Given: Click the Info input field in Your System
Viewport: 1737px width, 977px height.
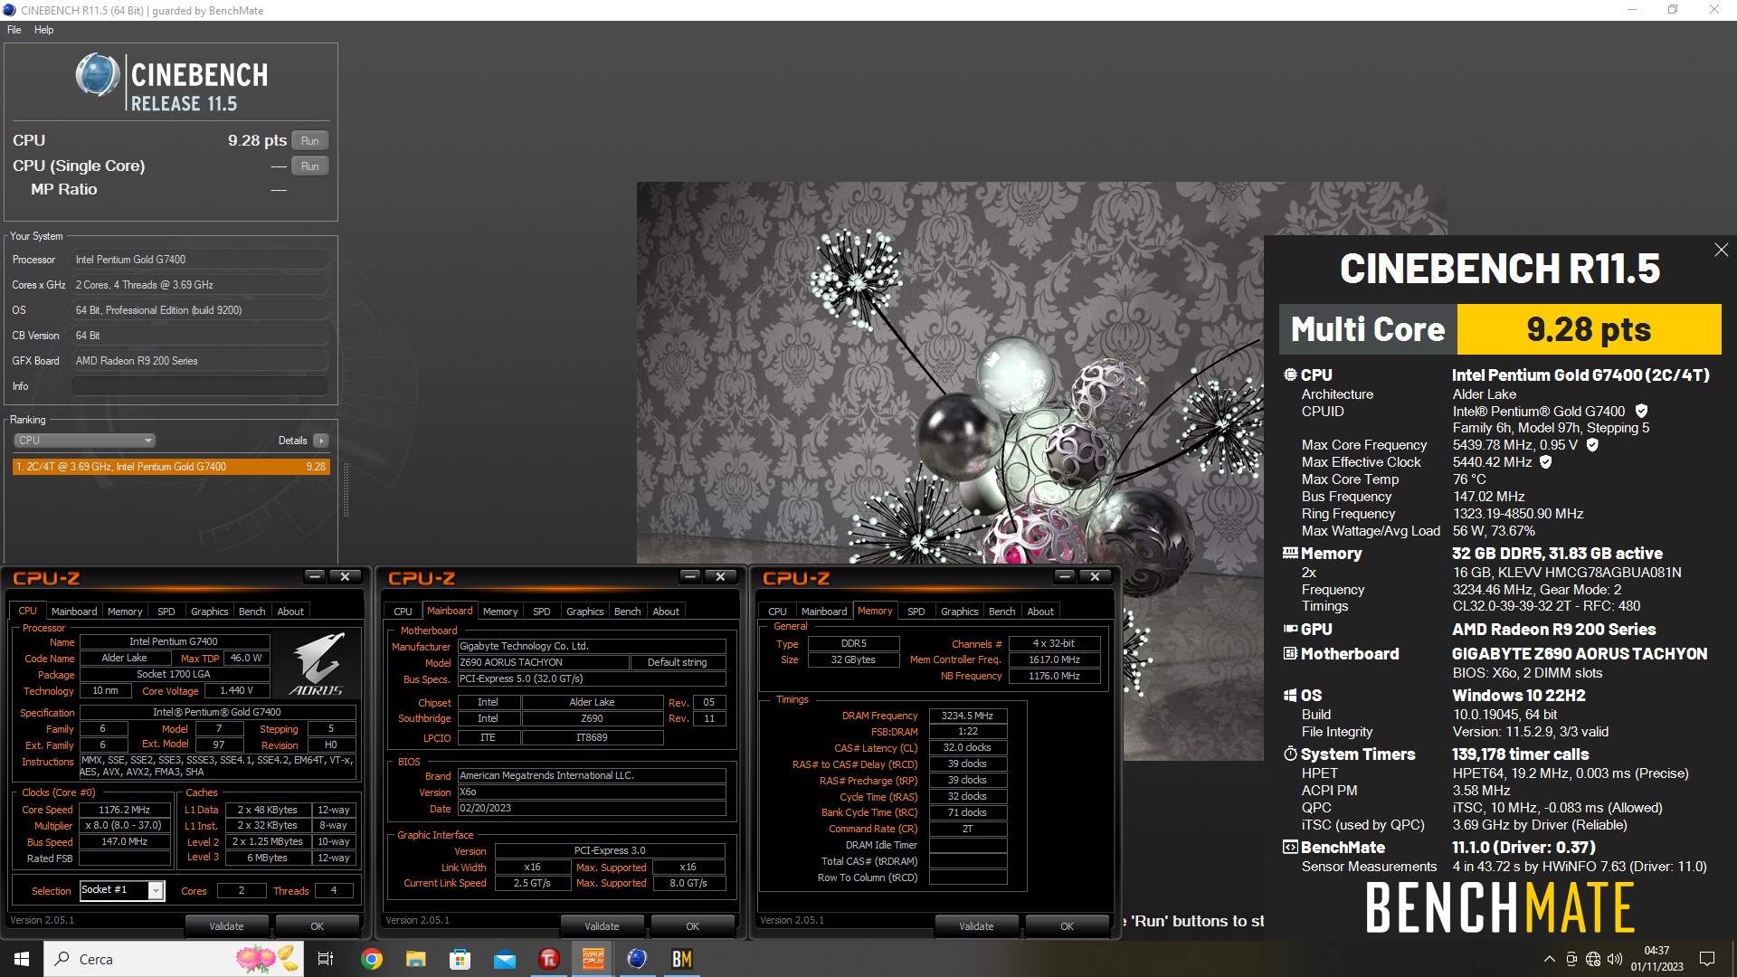Looking at the screenshot, I should tap(199, 386).
